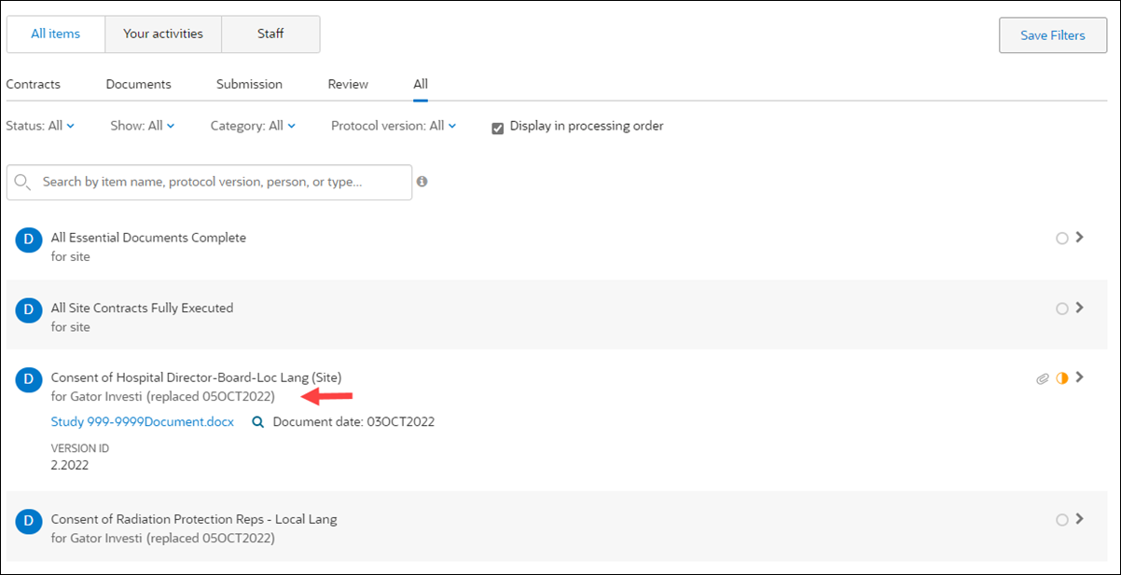Click the Save Filters button
Viewport: 1121px width, 575px height.
1052,34
